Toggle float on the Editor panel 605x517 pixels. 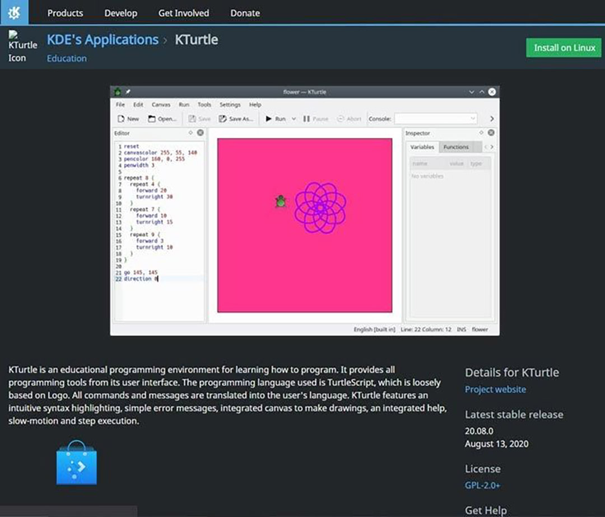tap(191, 133)
